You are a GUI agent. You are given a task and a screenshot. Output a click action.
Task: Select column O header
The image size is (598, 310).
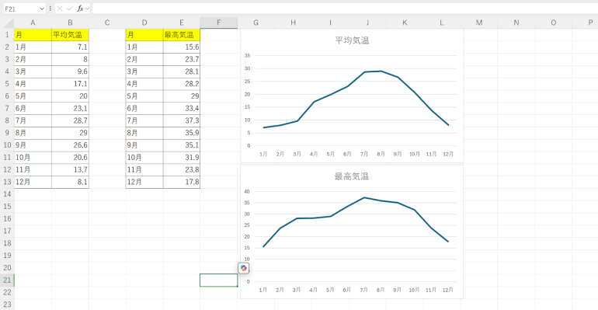point(554,23)
